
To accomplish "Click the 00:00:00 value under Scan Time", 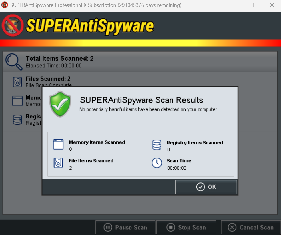I will click(x=177, y=168).
